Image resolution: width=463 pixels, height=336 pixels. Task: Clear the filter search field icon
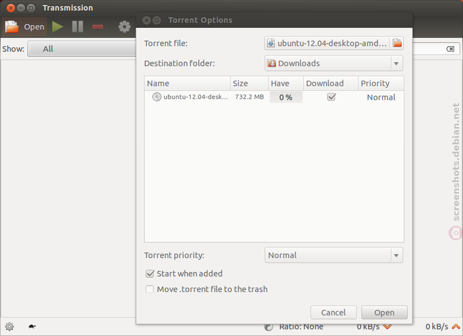pyautogui.click(x=450, y=49)
